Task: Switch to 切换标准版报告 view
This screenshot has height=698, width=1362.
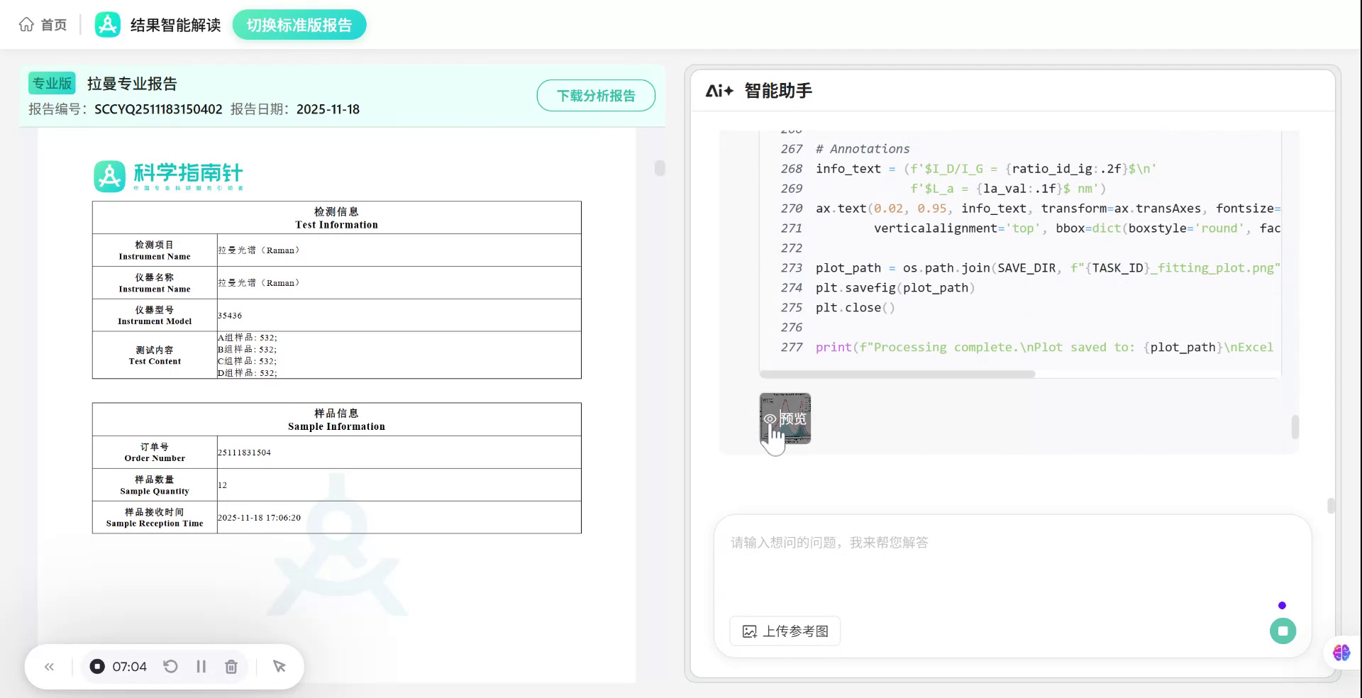Action: pos(299,23)
